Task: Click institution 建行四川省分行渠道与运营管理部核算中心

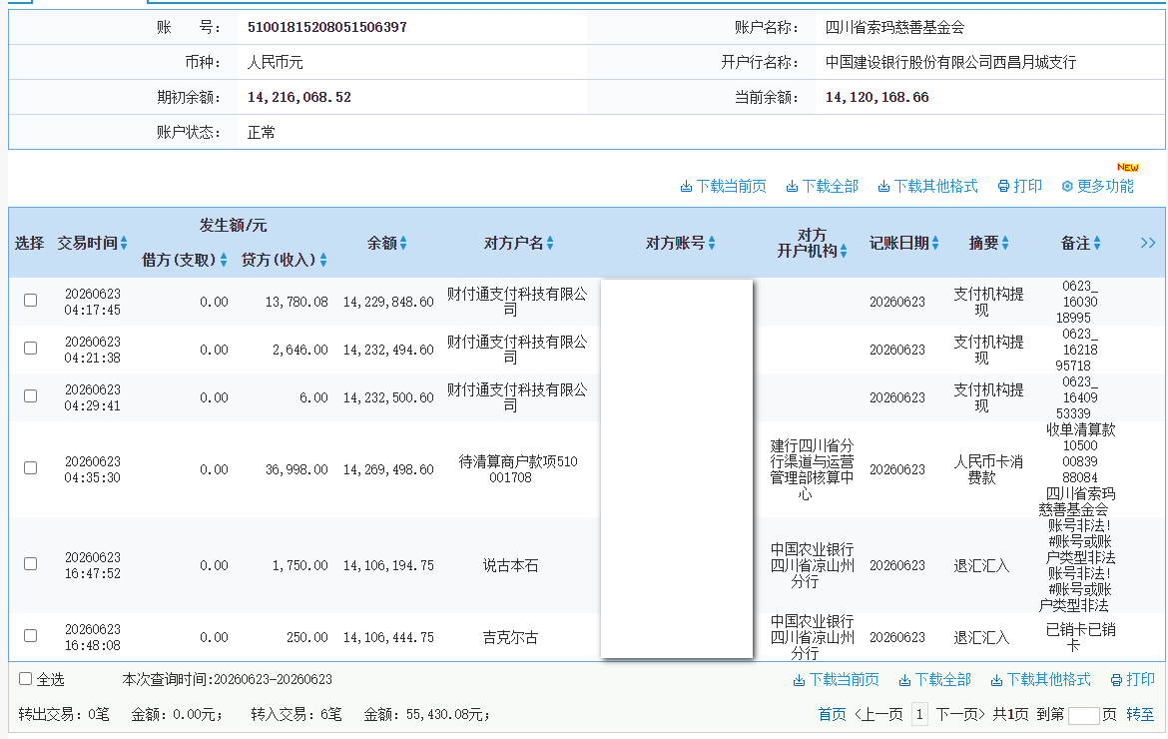Action: 812,469
